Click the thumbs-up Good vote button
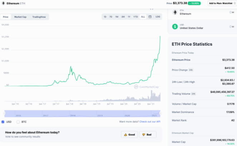237x146 pixels. [129, 135]
